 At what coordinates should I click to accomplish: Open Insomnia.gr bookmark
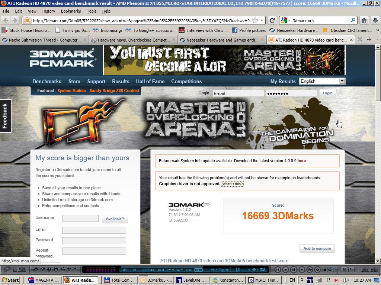pyautogui.click(x=108, y=30)
